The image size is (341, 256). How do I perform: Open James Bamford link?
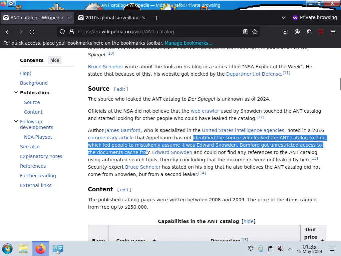point(123,130)
